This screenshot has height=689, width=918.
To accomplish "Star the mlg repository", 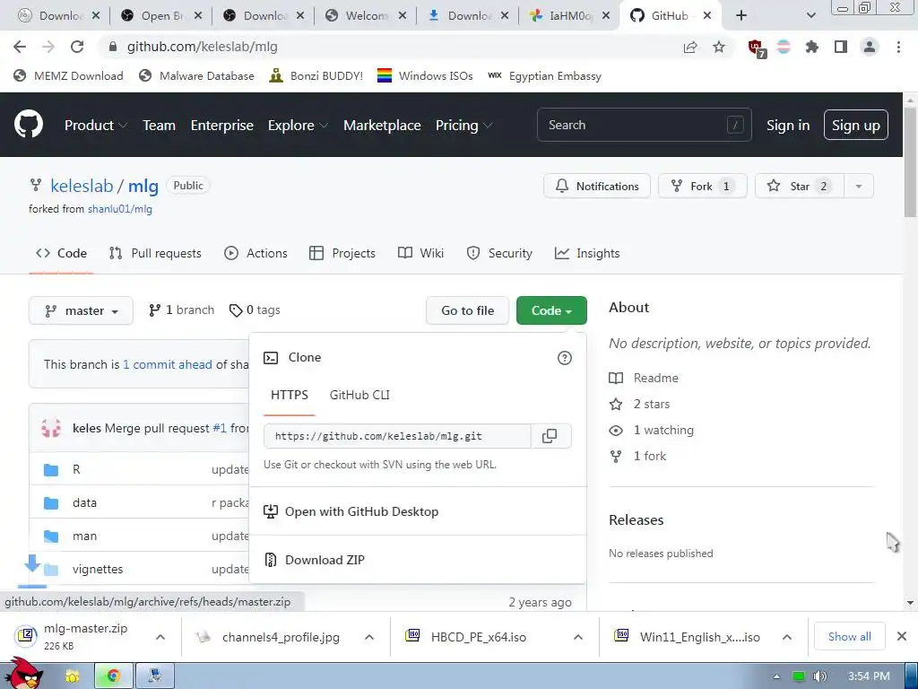I will [799, 187].
